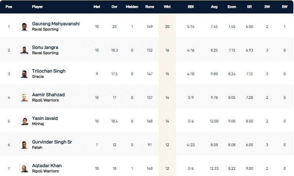Click Trilochan Singh's avatar image
294x176 pixels.
click(24, 74)
